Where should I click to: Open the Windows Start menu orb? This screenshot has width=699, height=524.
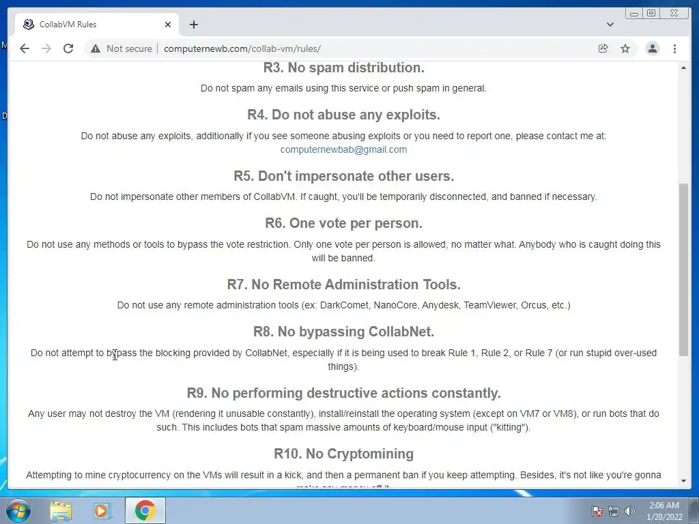coord(18,510)
